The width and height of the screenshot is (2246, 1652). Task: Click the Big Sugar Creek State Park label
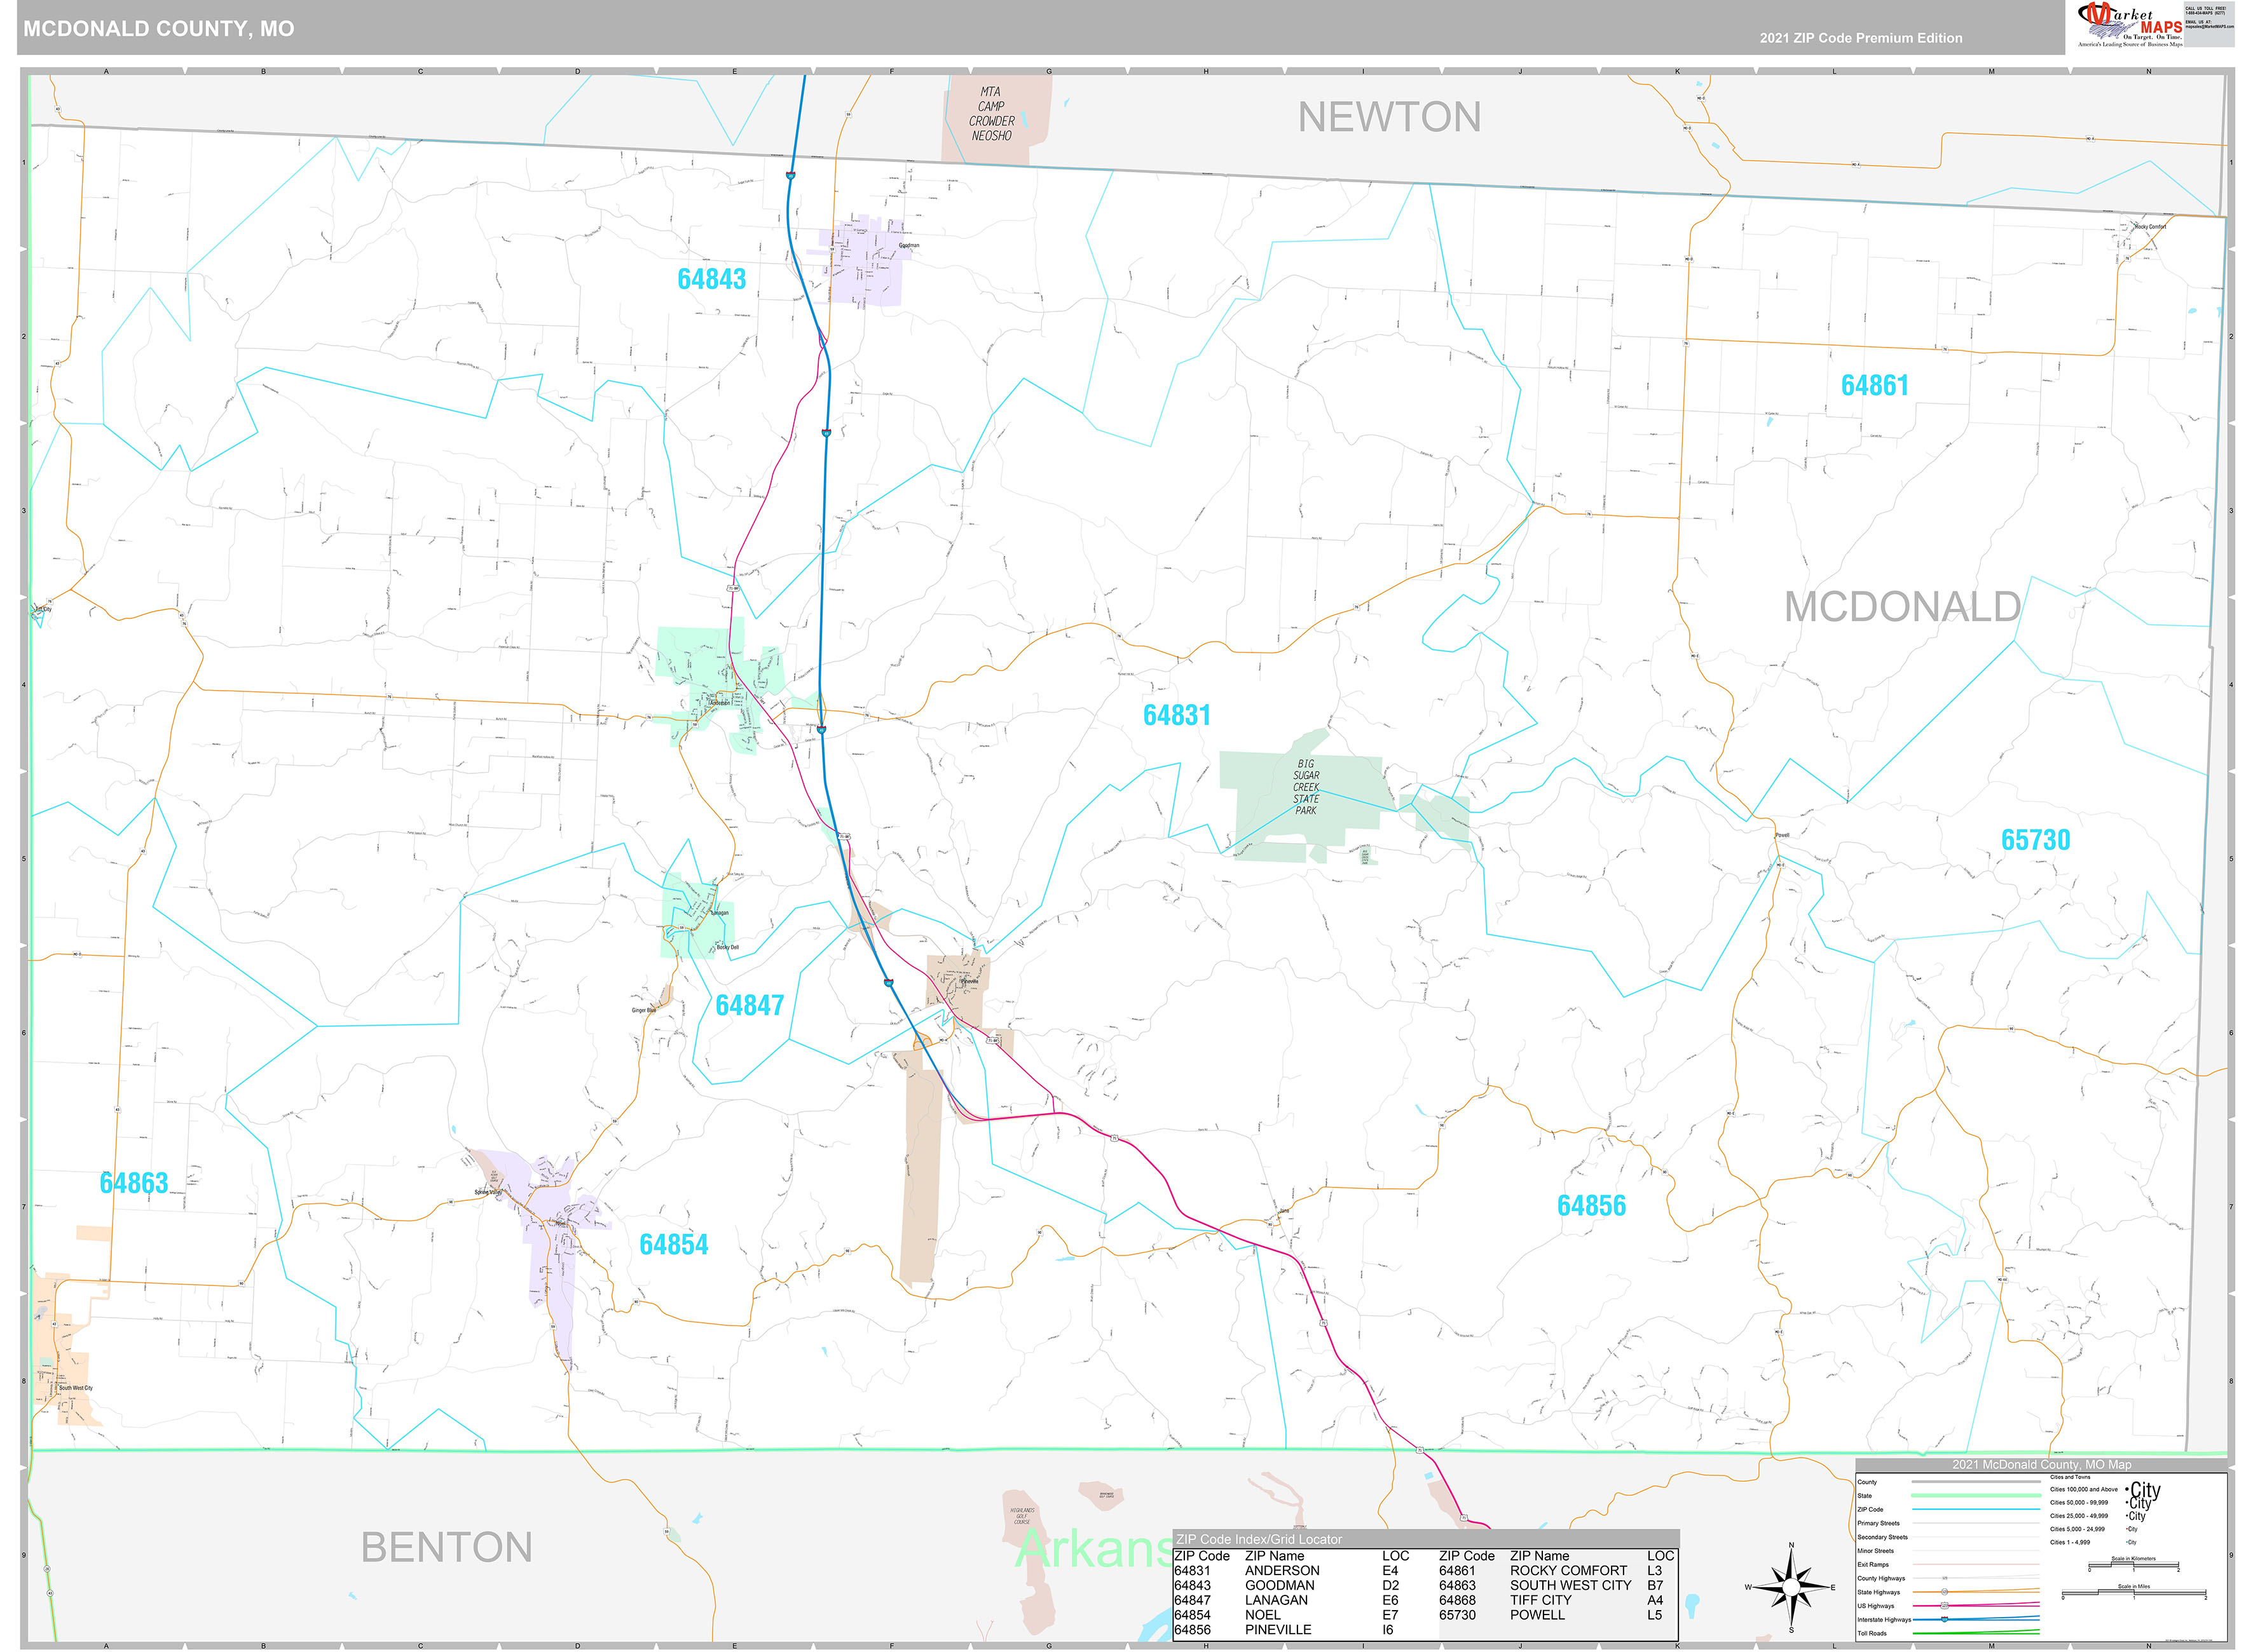1306,787
